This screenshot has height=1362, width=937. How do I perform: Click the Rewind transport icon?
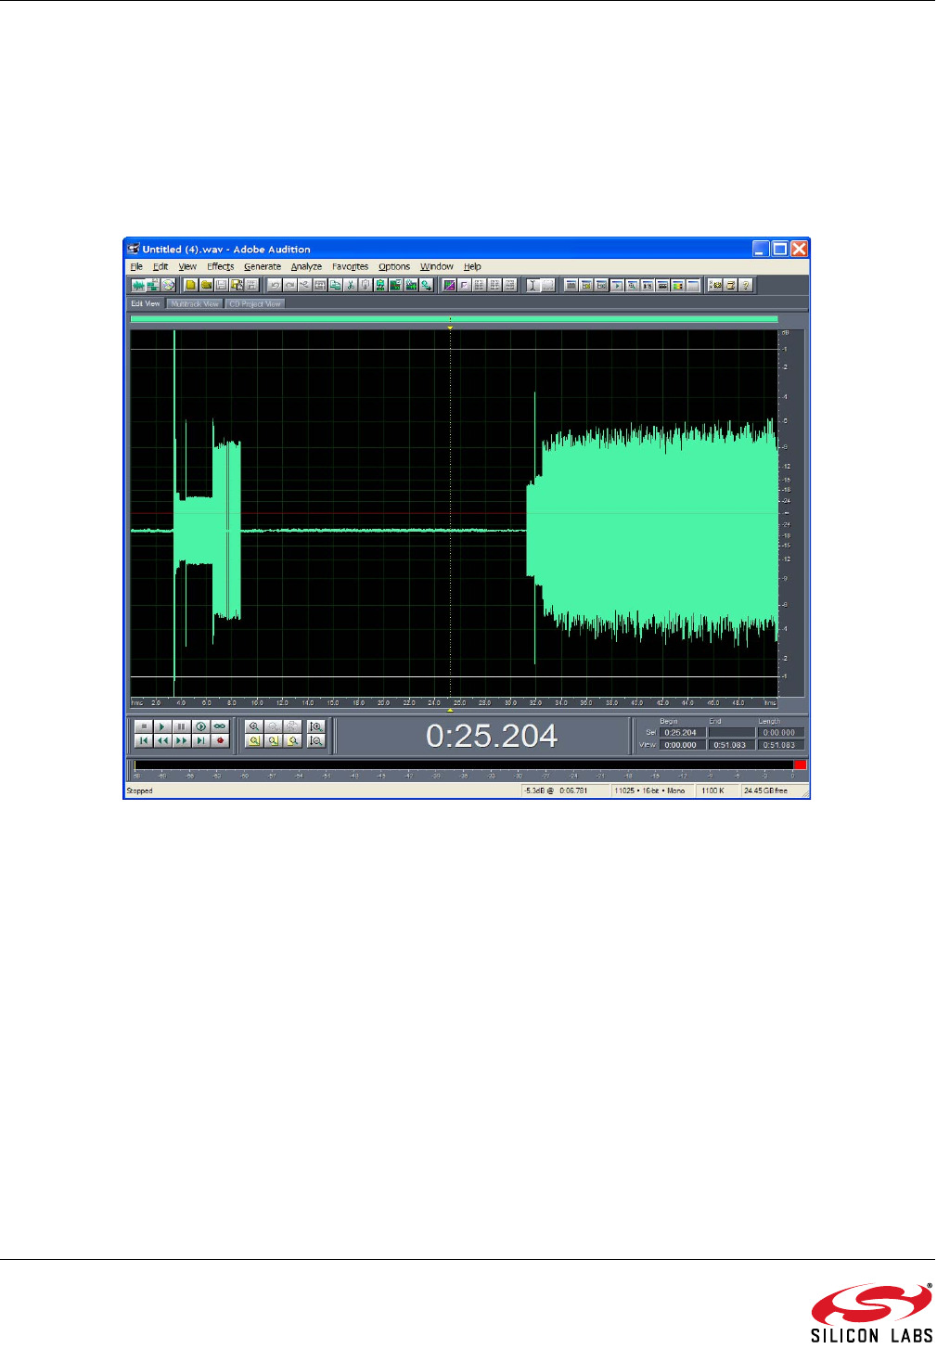pyautogui.click(x=162, y=740)
